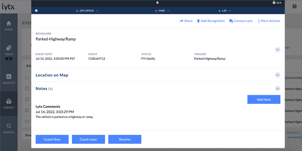Image resolution: width=302 pixels, height=151 pixels.
Task: Click the small clock icon at top of modal
Action: pyautogui.click(x=158, y=3)
